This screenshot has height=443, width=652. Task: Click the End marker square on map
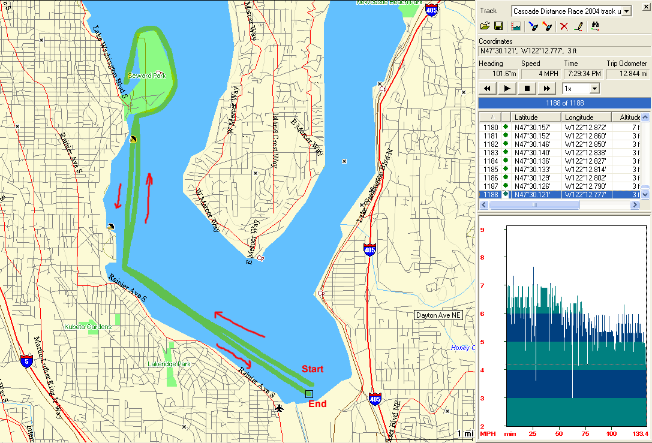[309, 394]
